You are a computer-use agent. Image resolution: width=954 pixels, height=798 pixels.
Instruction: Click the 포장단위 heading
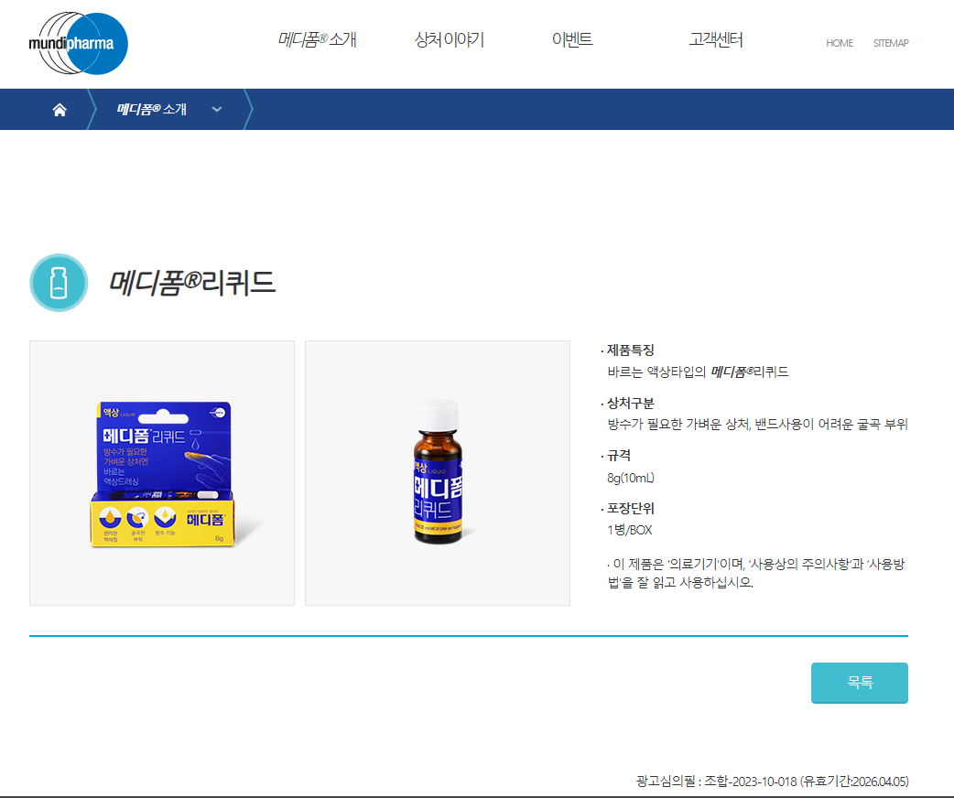(x=630, y=509)
